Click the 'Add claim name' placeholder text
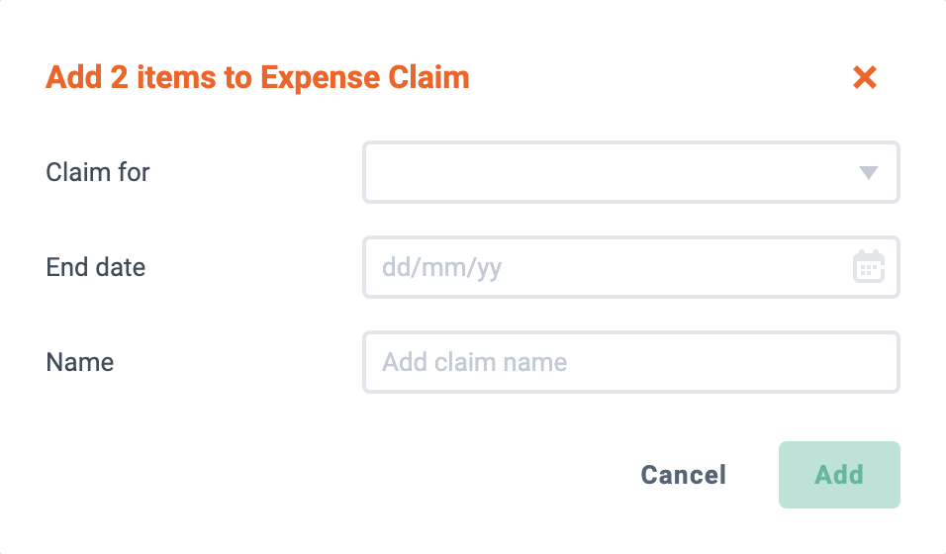Screen dimensions: 946x554 point(475,362)
